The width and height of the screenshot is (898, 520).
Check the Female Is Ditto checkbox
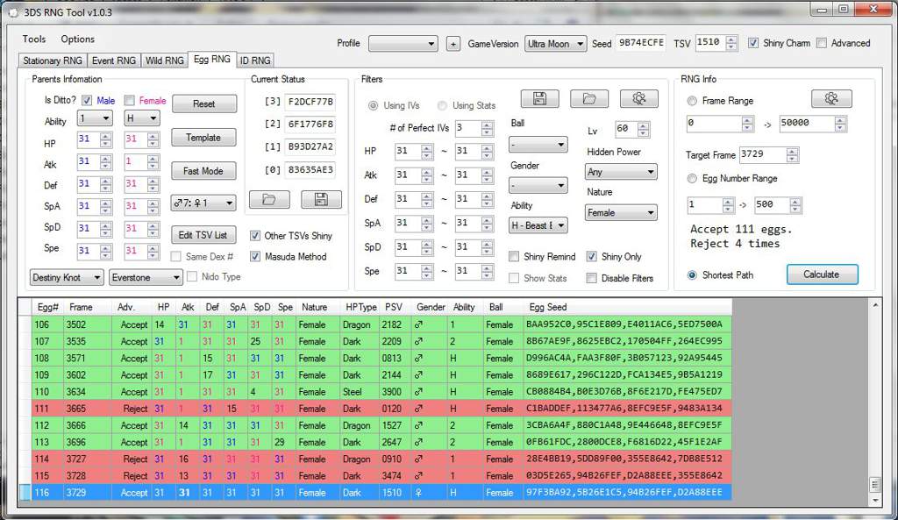point(130,100)
